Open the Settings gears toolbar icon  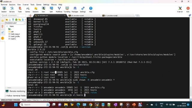point(83,10)
